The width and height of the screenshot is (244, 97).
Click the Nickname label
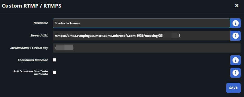[41, 23]
